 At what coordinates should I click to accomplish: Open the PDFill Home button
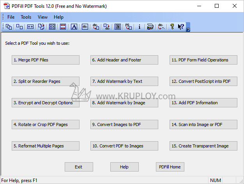pyautogui.click(x=170, y=167)
